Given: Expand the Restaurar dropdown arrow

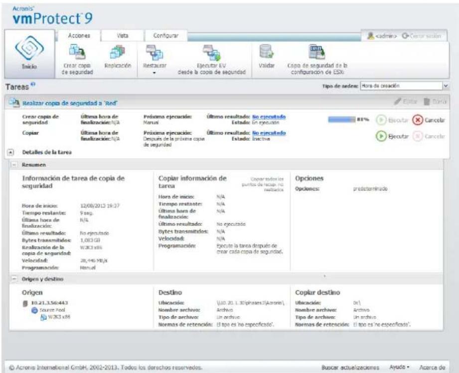Looking at the screenshot, I should pos(154,73).
